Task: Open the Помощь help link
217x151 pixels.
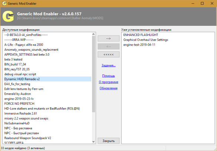Action: (108, 76)
